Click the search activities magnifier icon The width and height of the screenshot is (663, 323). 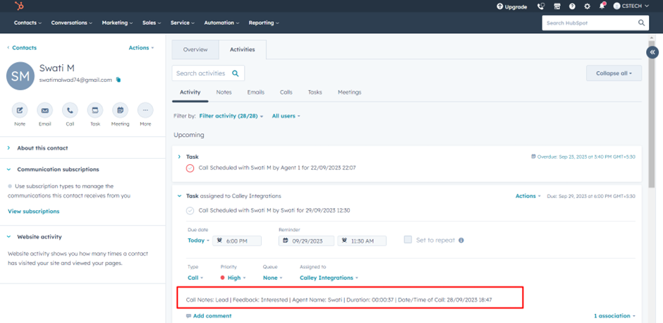tap(236, 73)
